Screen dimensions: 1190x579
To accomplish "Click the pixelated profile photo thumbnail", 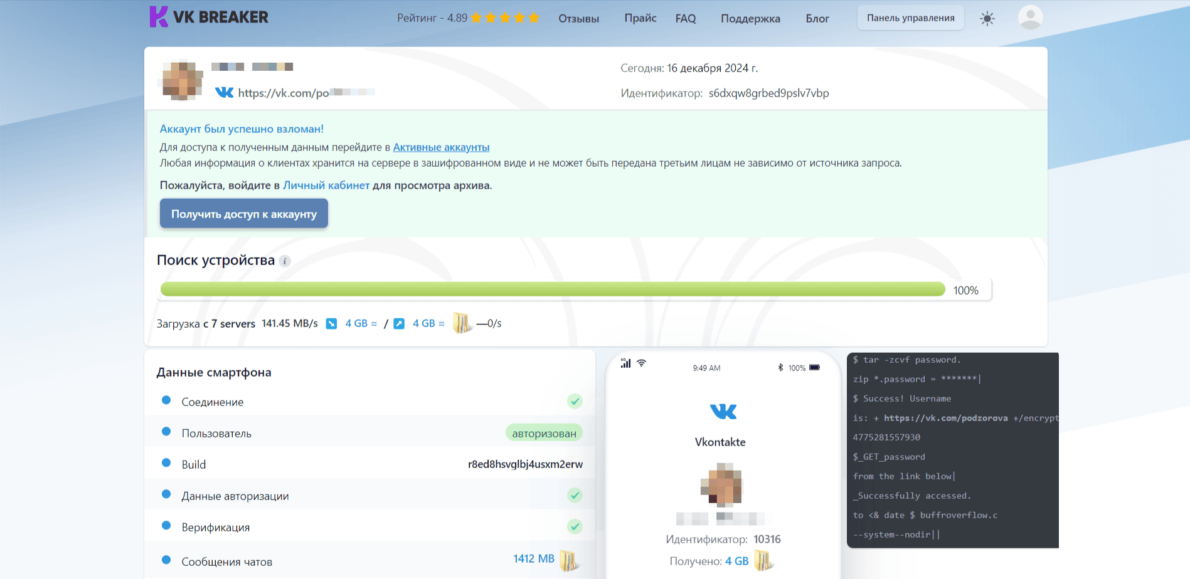I will click(x=183, y=80).
